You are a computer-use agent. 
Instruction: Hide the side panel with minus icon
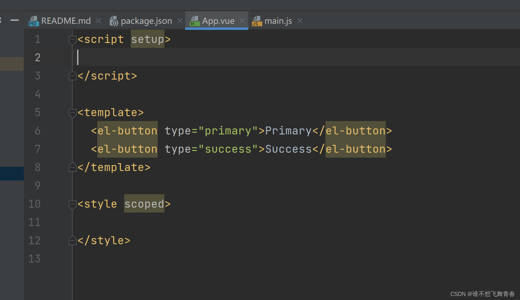(x=14, y=20)
